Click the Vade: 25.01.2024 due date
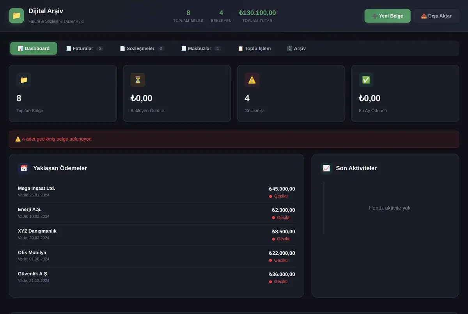This screenshot has width=468, height=314. click(x=34, y=195)
